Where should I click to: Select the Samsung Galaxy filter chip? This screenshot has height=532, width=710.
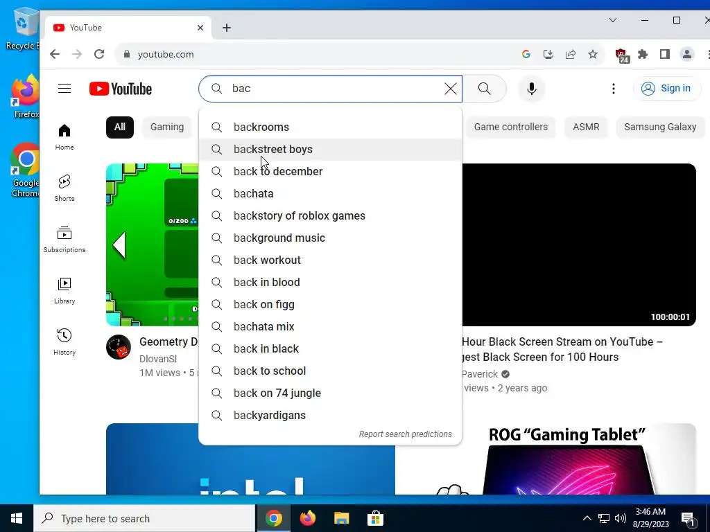[x=660, y=127]
